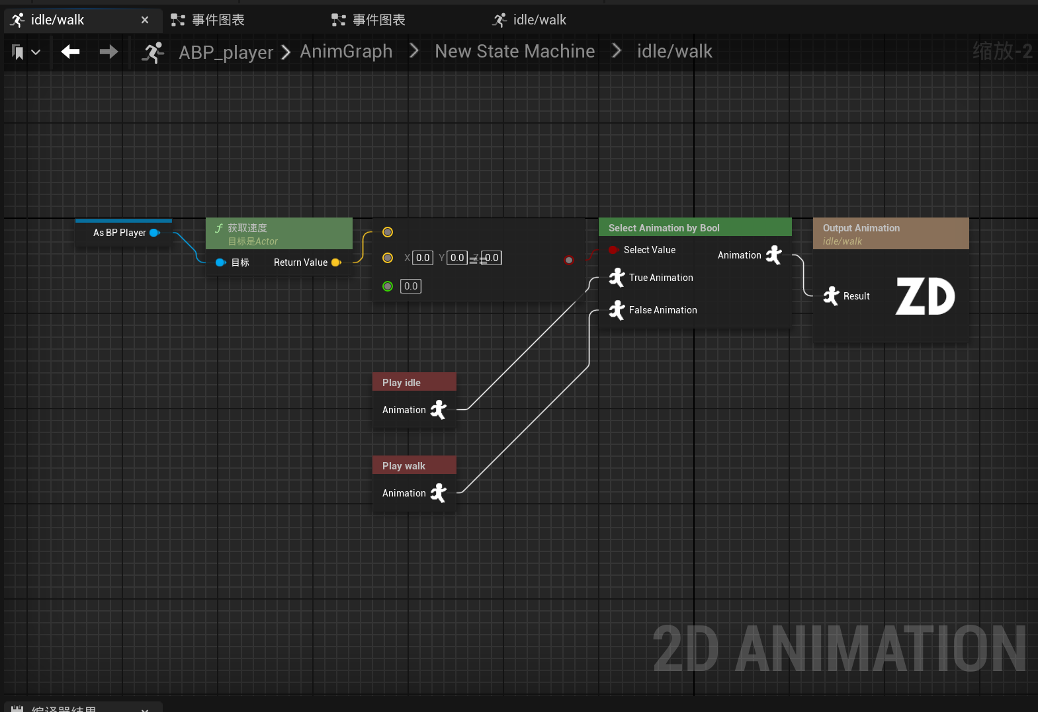1038x712 pixels.
Task: Edit the float 0.0 value field
Action: click(411, 286)
